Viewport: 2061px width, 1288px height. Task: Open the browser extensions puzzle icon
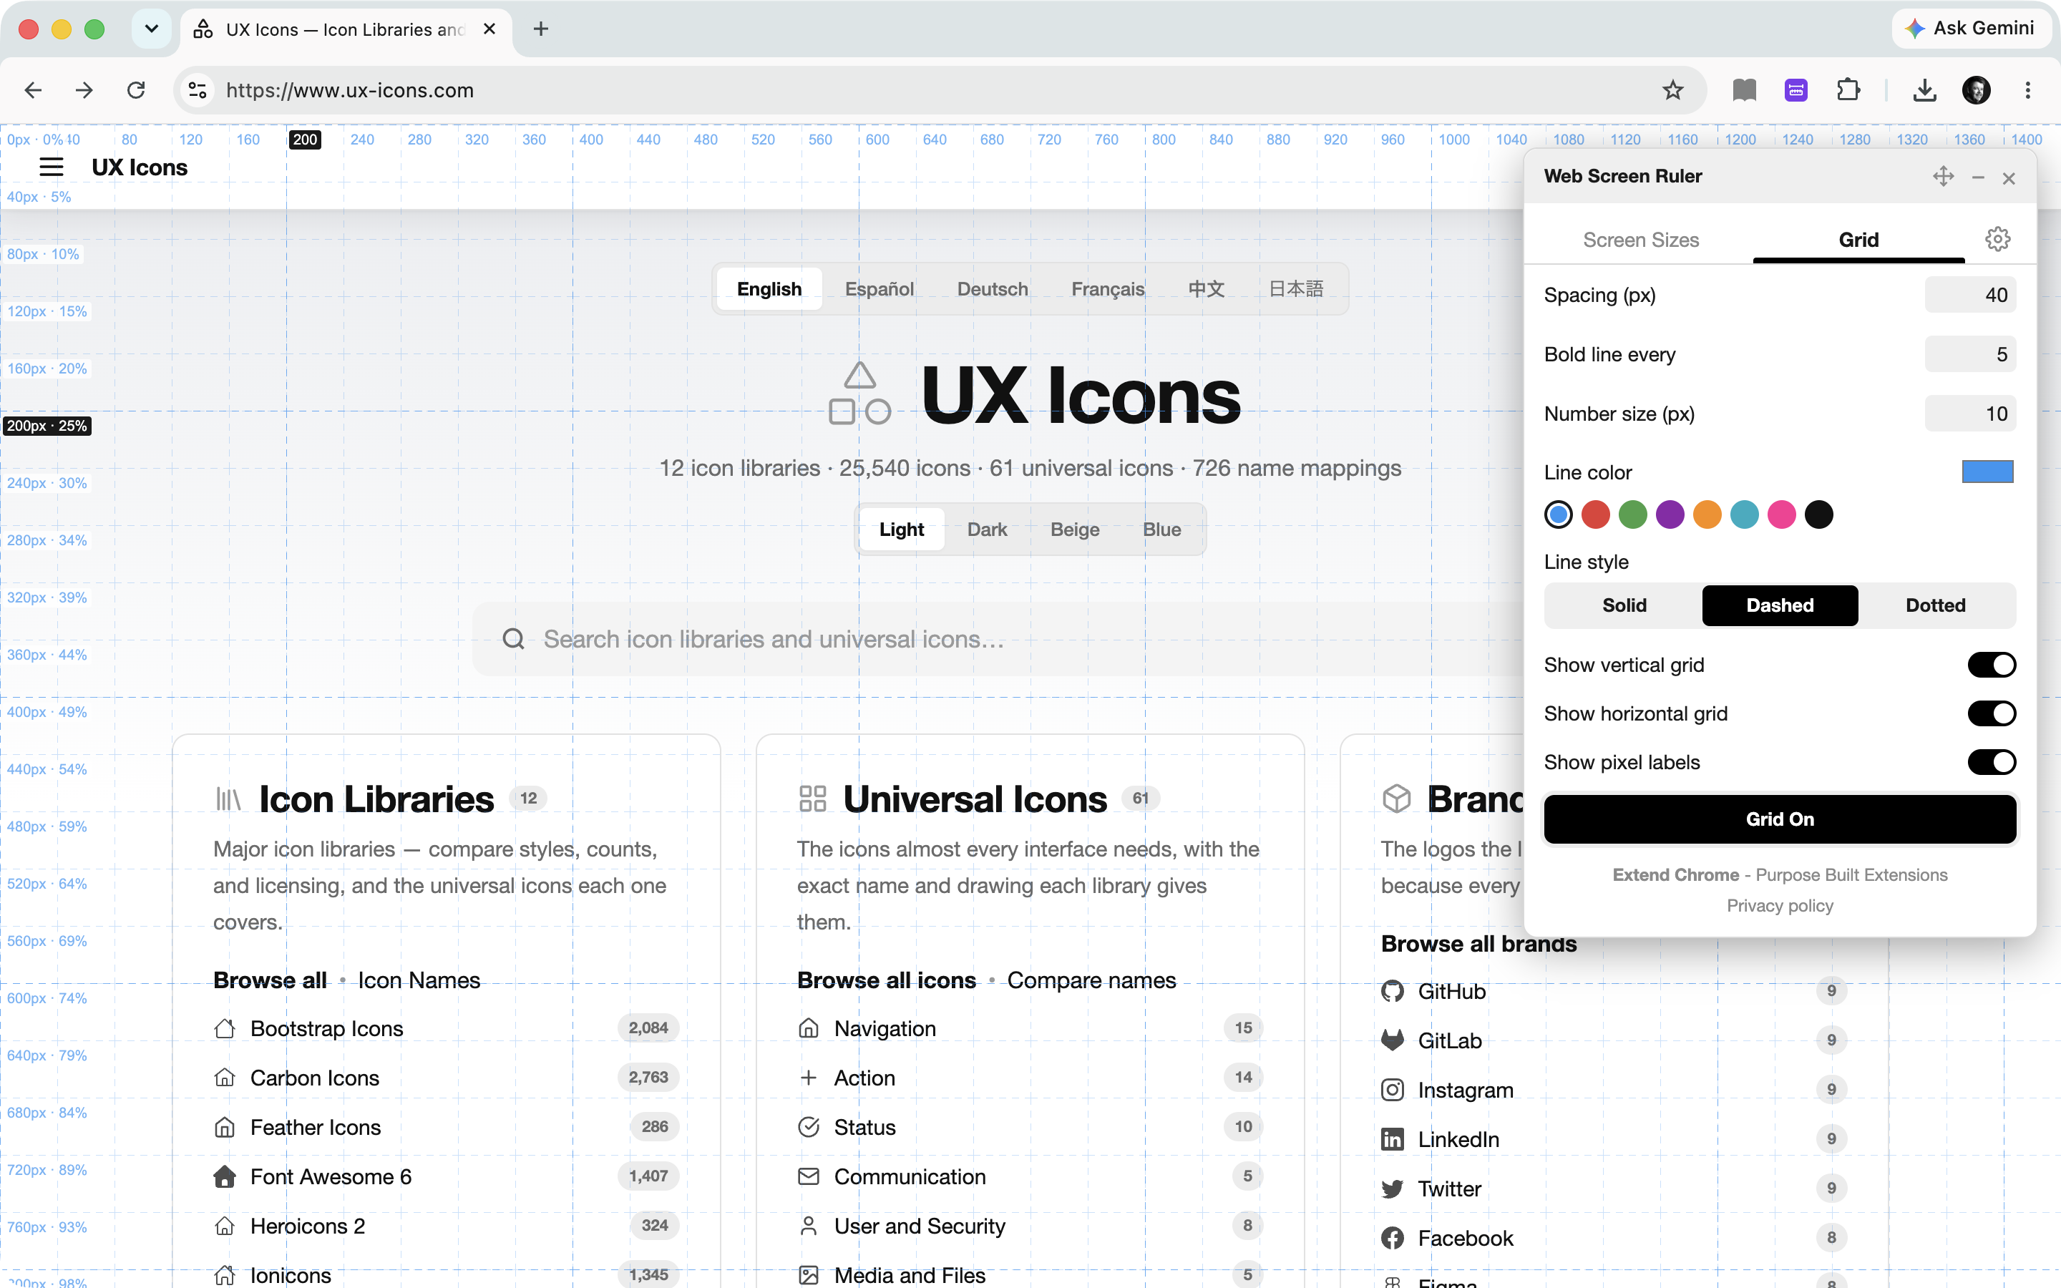(x=1848, y=90)
